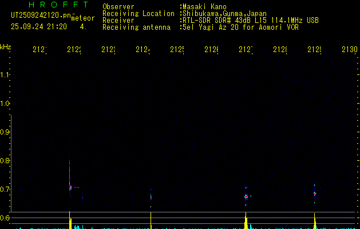Click the 2130 time axis label
360x229 pixels.
[x=350, y=49]
